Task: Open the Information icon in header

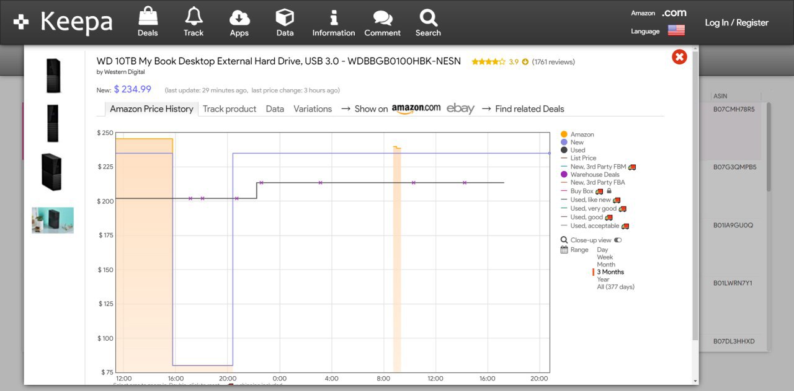Action: 334,17
